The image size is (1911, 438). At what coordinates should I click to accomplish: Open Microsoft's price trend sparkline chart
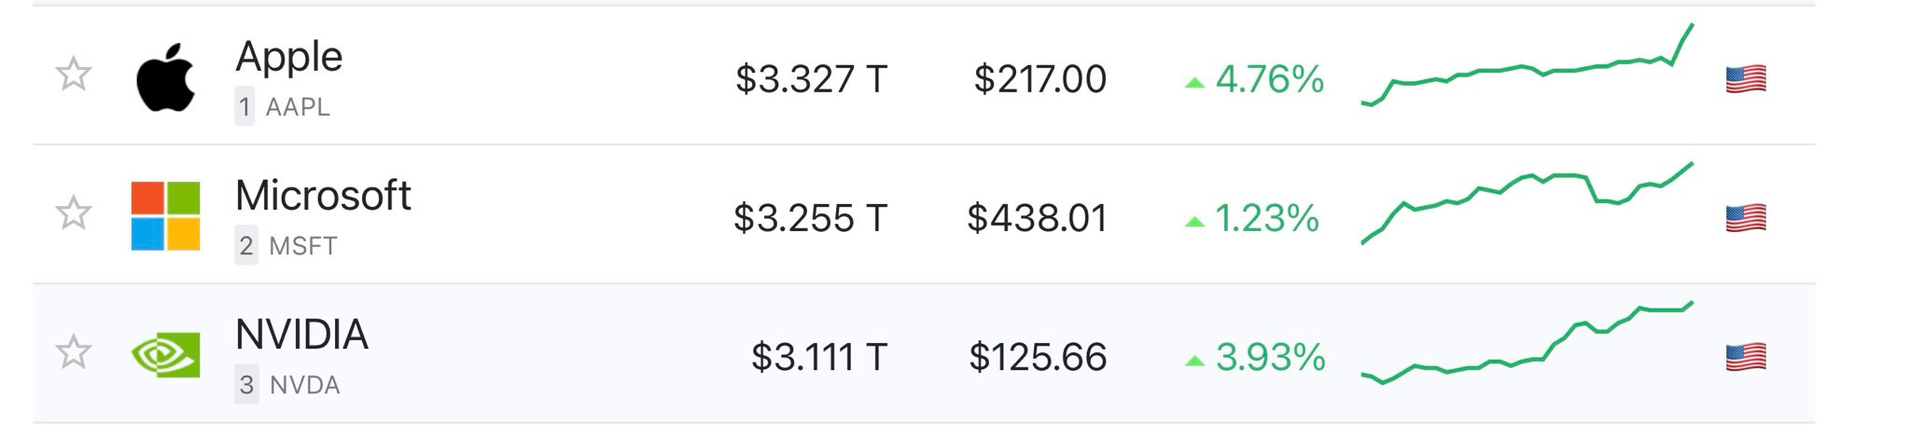(1527, 200)
